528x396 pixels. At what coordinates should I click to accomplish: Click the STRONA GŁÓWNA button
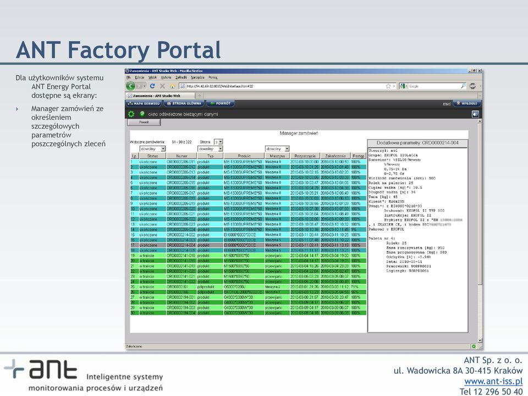pos(184,103)
